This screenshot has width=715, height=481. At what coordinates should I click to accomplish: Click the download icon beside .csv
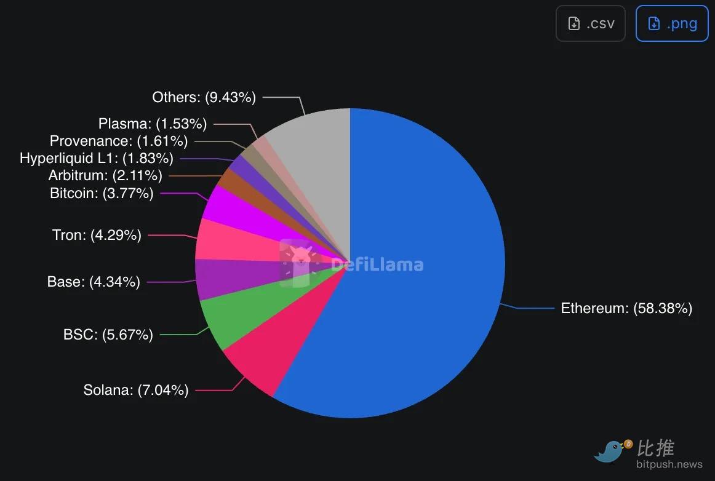point(574,24)
